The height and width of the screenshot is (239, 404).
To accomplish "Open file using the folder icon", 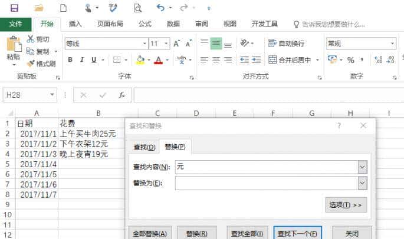I will (x=39, y=8).
